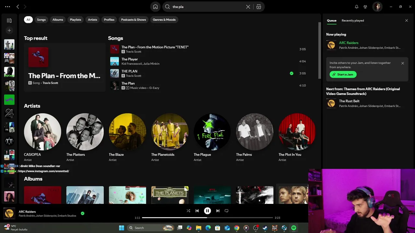415x233 pixels.
Task: Open The Plot In You artist card
Action: pyautogui.click(x=297, y=137)
